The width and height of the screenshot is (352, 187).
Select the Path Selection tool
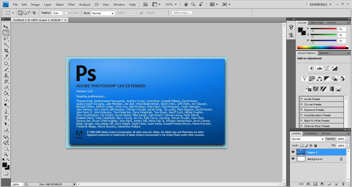pyautogui.click(x=6, y=124)
